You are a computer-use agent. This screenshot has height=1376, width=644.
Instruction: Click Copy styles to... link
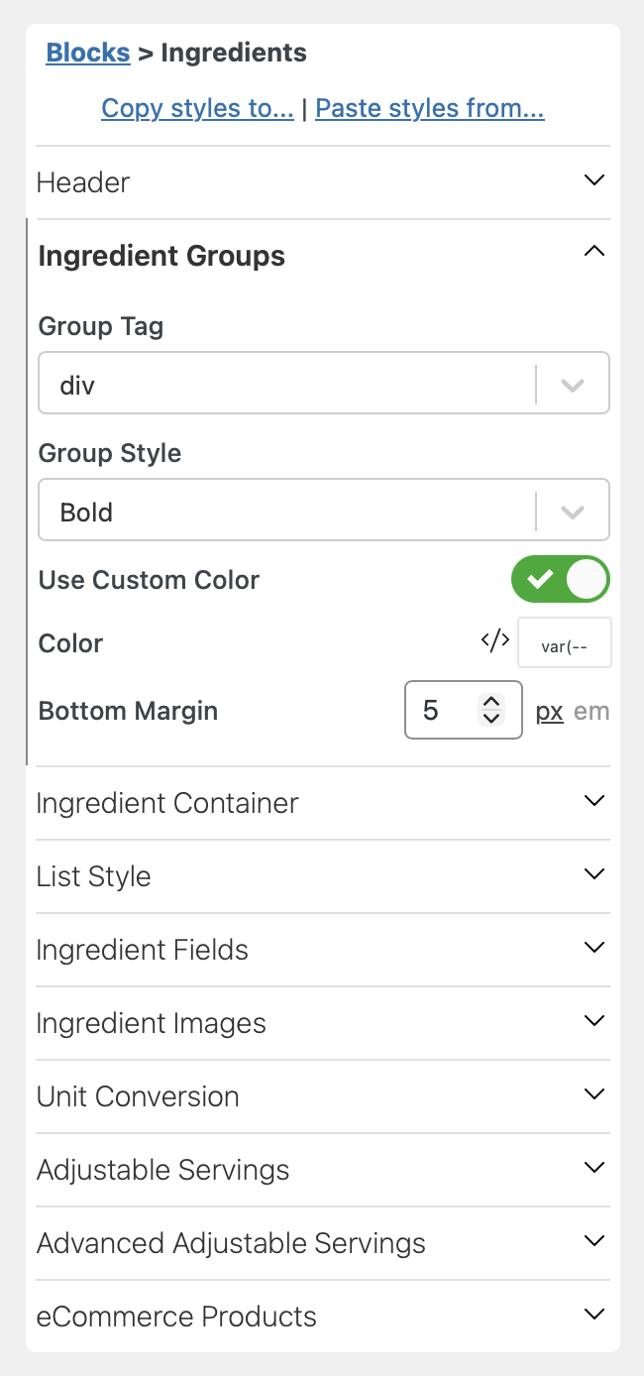click(x=197, y=108)
